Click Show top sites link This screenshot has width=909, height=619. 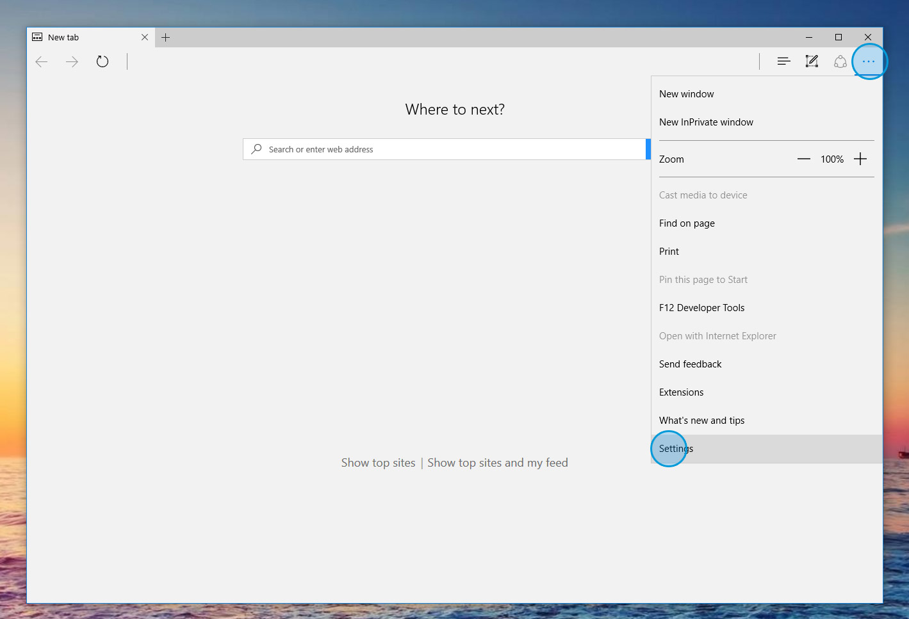pyautogui.click(x=378, y=463)
